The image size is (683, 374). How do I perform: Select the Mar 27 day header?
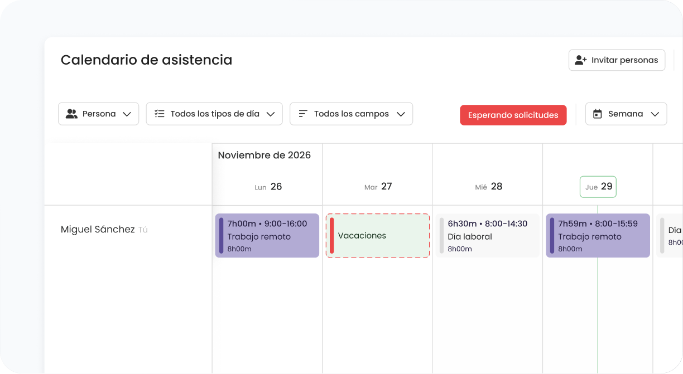click(x=378, y=187)
